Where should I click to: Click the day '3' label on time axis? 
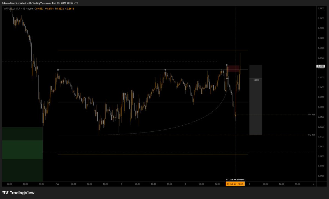point(185,184)
